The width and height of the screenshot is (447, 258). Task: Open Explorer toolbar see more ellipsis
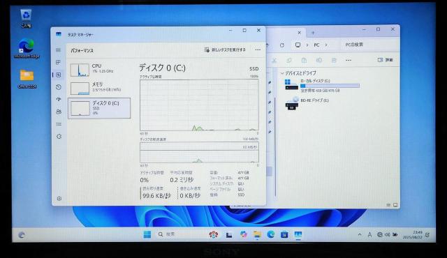[349, 60]
